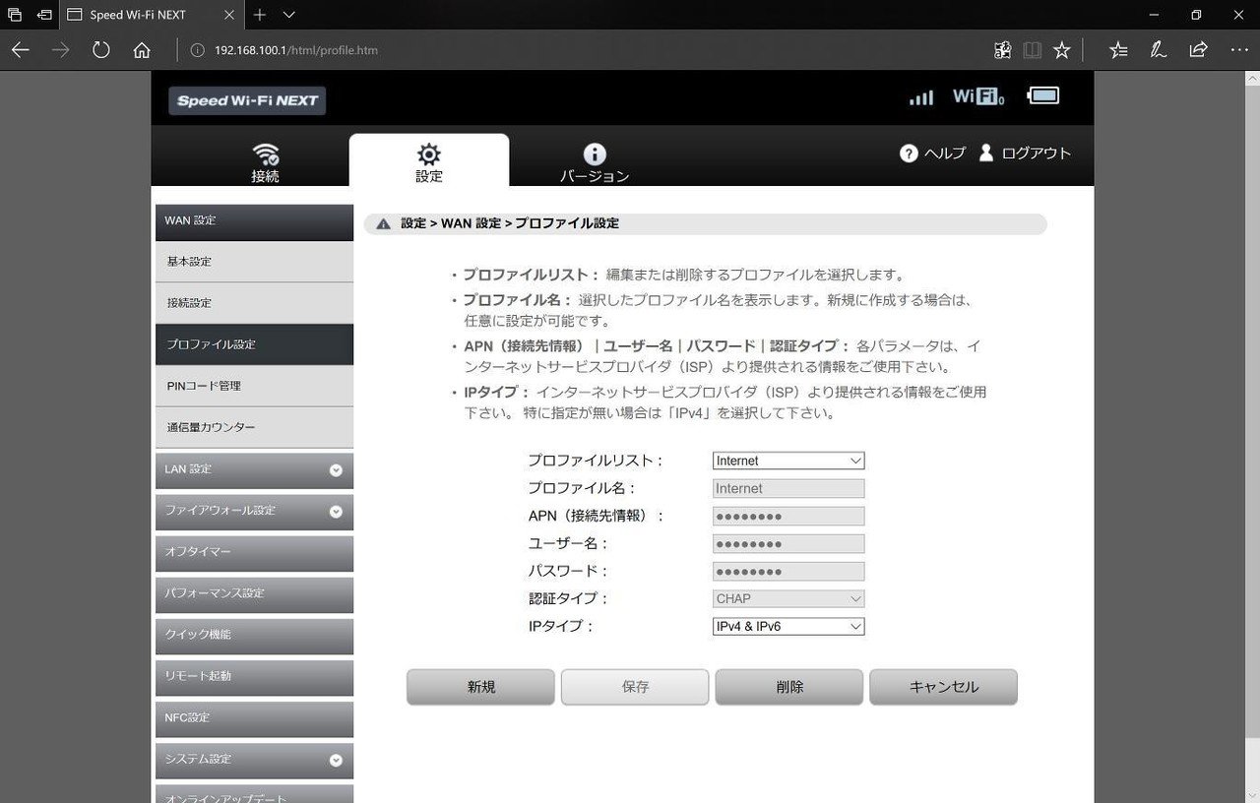Click the logout person icon

[x=986, y=153]
